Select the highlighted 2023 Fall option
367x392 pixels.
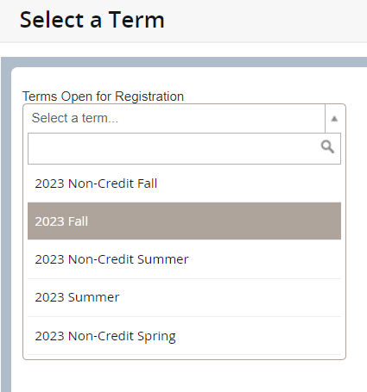point(184,221)
